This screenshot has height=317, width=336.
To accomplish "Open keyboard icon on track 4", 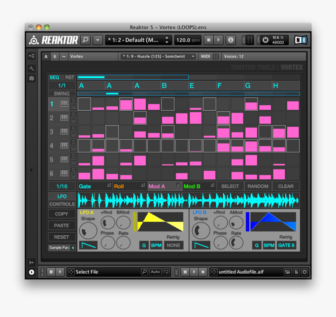I will pyautogui.click(x=64, y=145).
